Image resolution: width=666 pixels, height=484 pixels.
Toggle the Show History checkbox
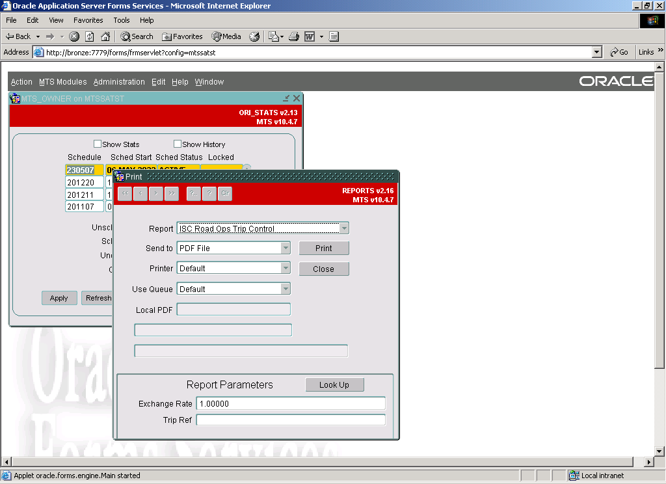coord(178,144)
